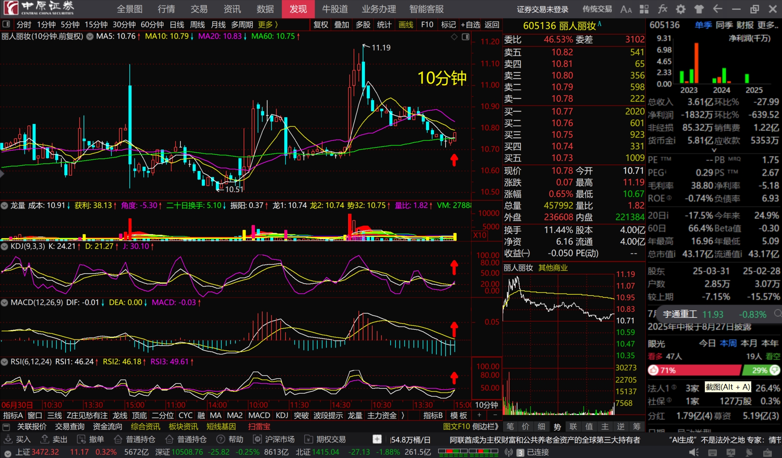This screenshot has height=458, width=782.
Task: Click the diamond marker icon on chart header
Action: click(x=455, y=37)
